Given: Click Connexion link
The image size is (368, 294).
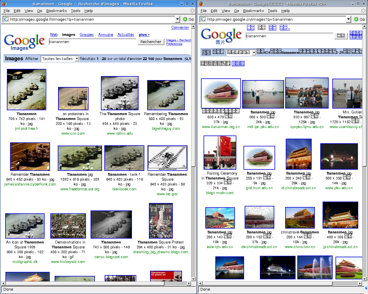Looking at the screenshot, I should point(180,28).
